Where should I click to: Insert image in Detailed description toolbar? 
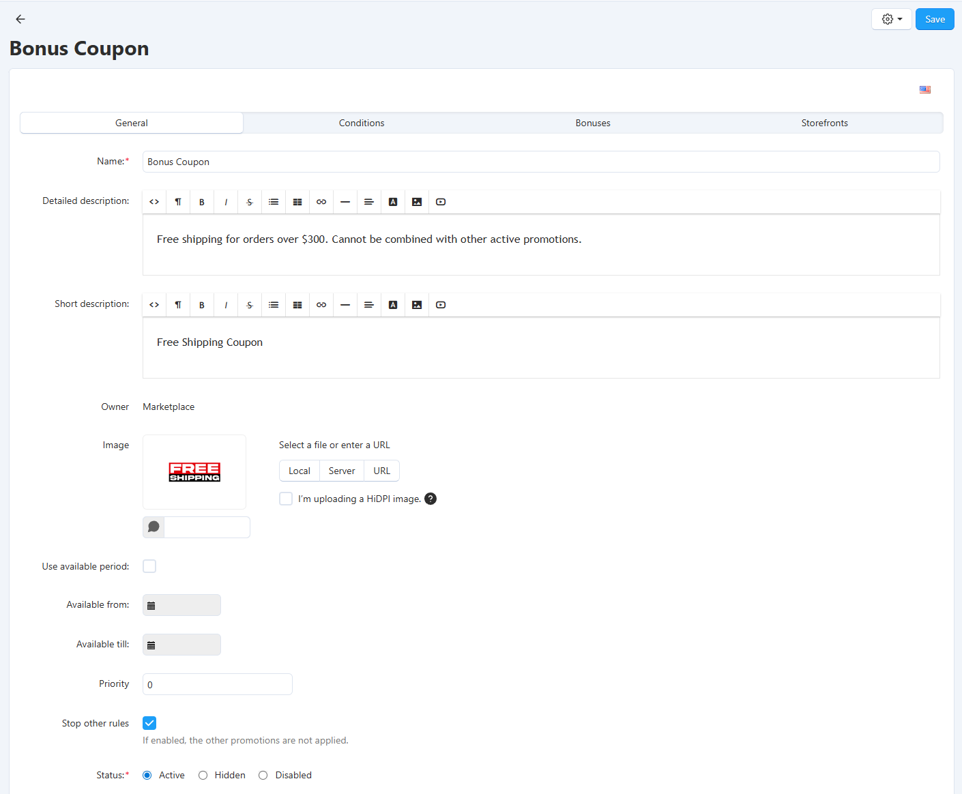(x=417, y=202)
